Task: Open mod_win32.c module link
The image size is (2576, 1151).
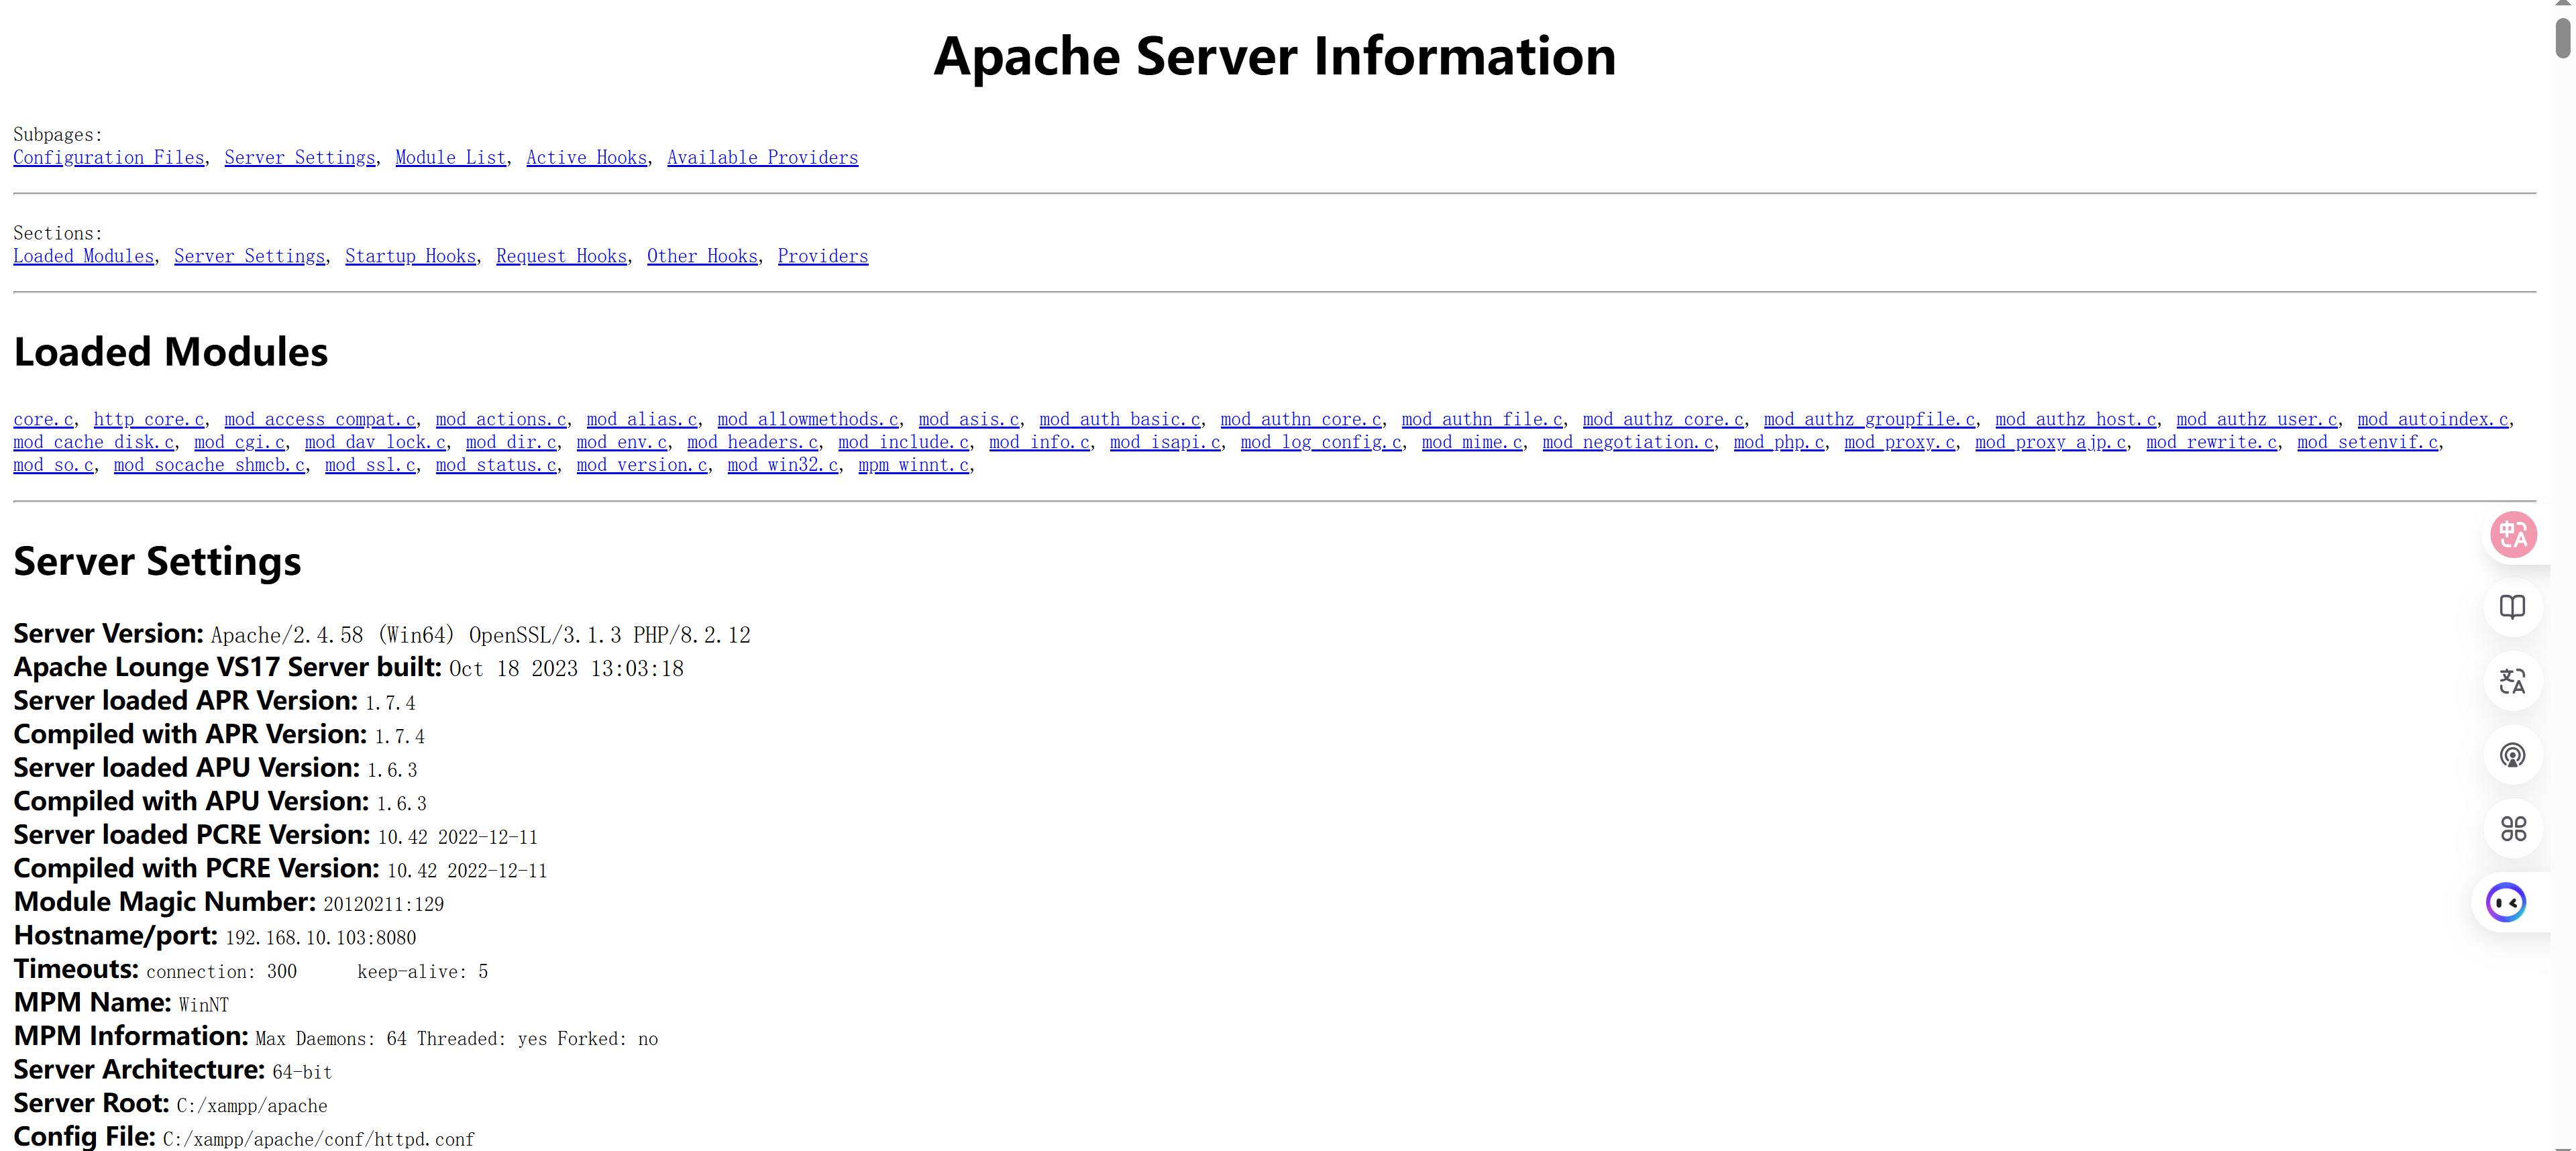Action: click(x=783, y=465)
